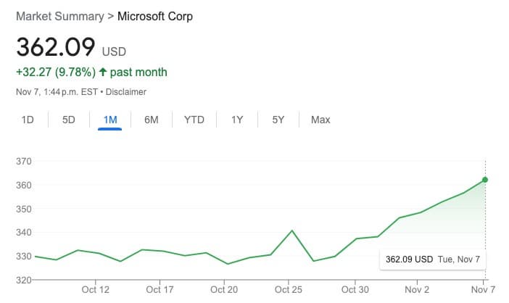Show the 5Y range chart
Screen dimensions: 509x303
click(278, 120)
